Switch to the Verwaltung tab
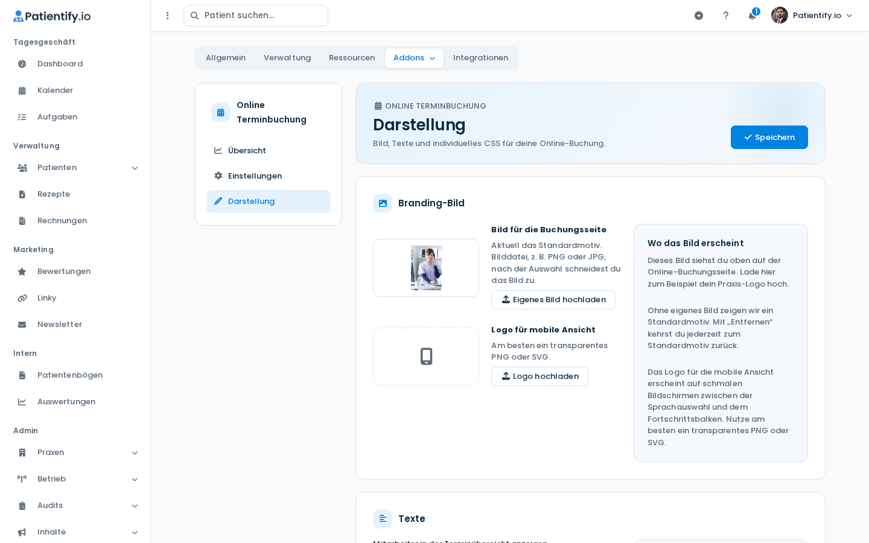Image resolution: width=869 pixels, height=543 pixels. (287, 58)
